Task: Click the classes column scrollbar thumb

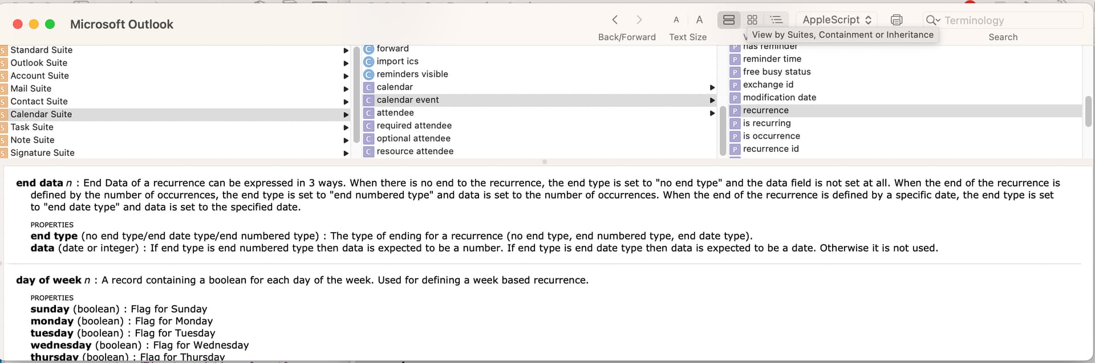Action: point(723,130)
